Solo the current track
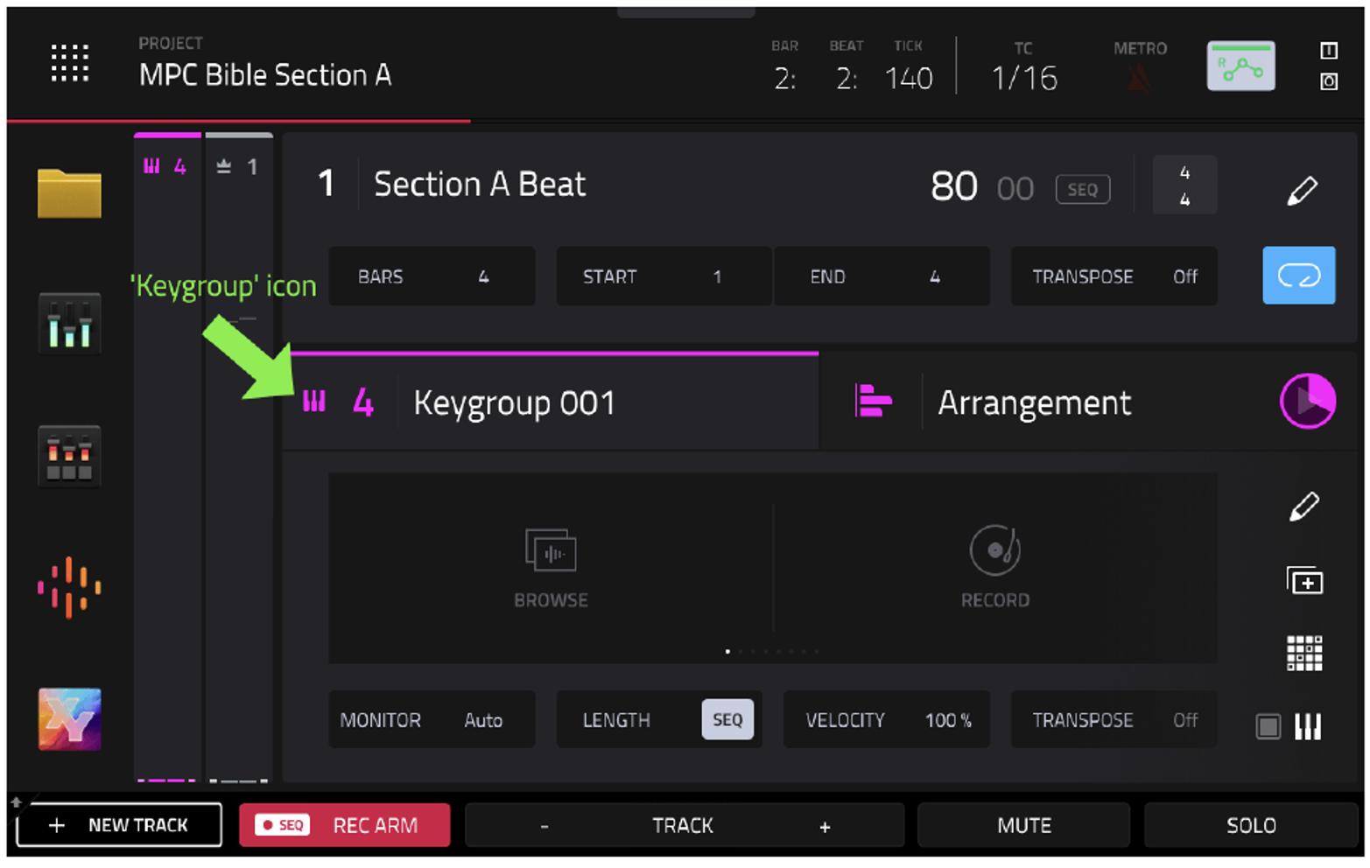This screenshot has width=1370, height=868. [x=1250, y=825]
